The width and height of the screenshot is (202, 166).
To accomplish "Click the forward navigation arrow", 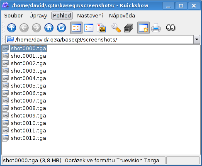I will click(37, 28).
